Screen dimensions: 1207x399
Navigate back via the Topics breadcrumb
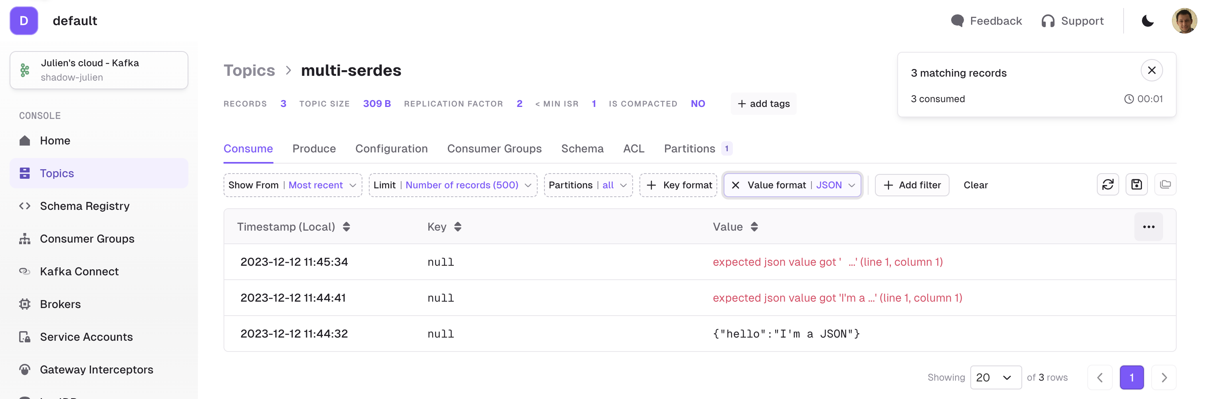pyautogui.click(x=249, y=70)
